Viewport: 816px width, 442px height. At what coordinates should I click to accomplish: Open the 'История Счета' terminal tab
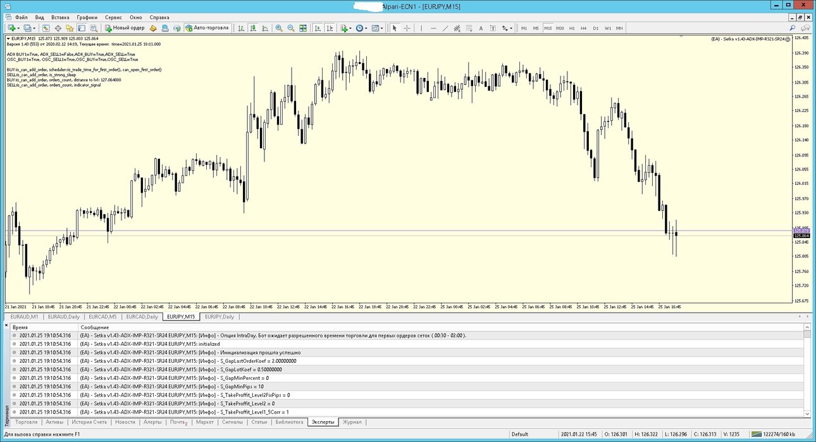click(89, 422)
